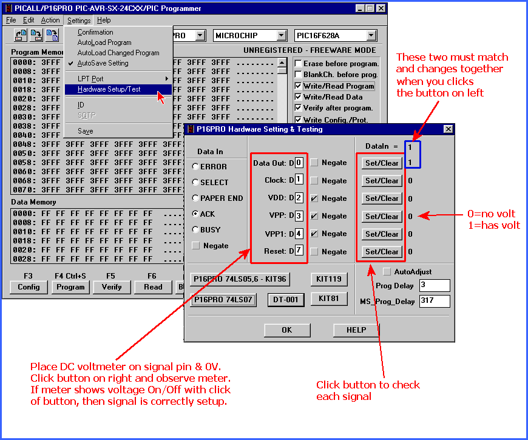528x440 pixels.
Task: Click Set/Clear for Clock
Action: coord(382,181)
